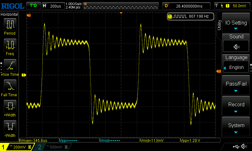Select the Freq measurement icon

(10, 45)
